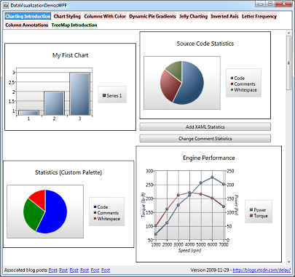This screenshot has height=277, width=295.
Task: Click the Associated blog posts label
Action: click(26, 270)
